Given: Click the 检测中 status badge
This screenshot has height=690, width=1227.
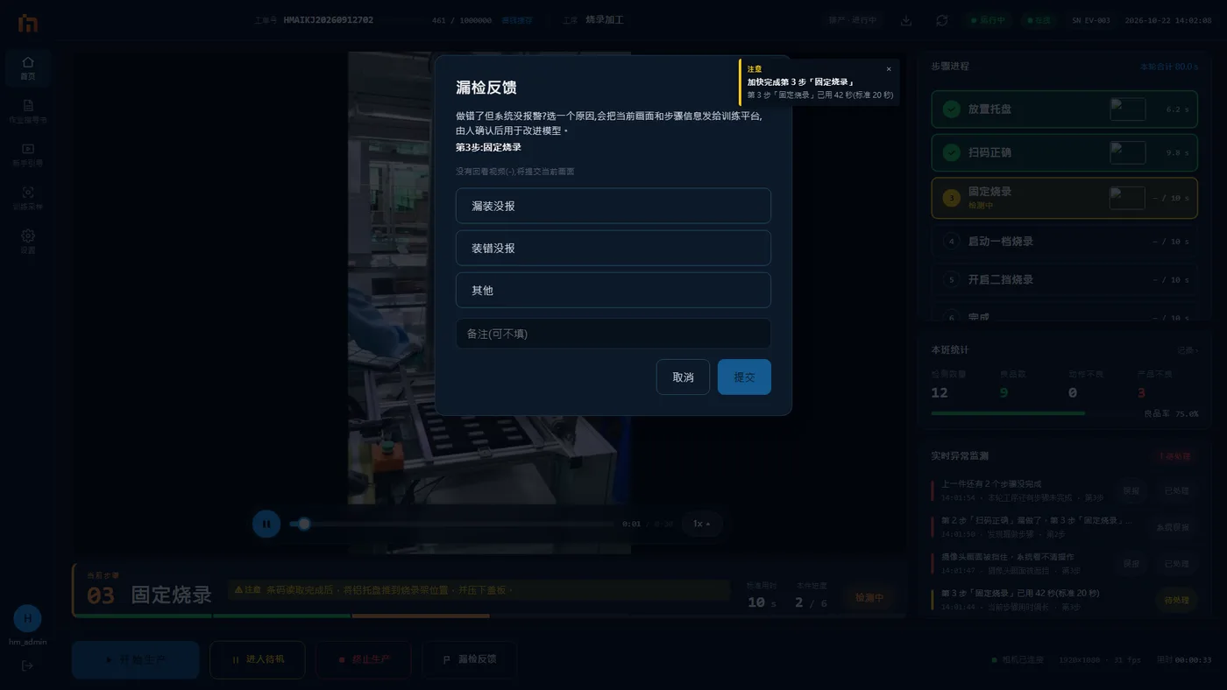Looking at the screenshot, I should [869, 598].
